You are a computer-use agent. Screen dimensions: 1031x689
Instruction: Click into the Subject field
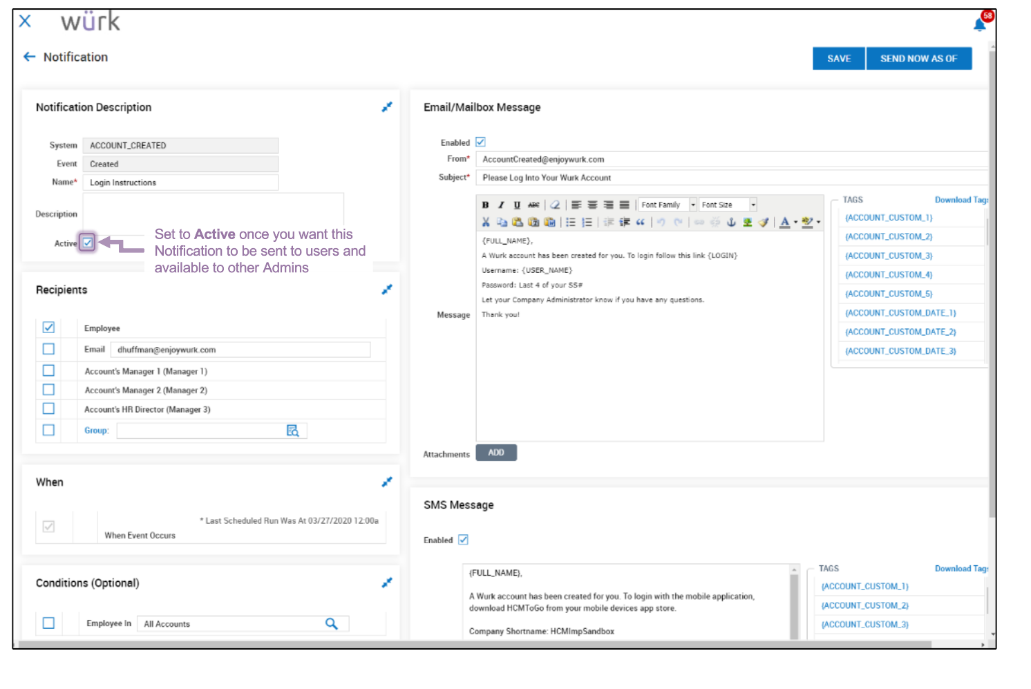(x=732, y=178)
